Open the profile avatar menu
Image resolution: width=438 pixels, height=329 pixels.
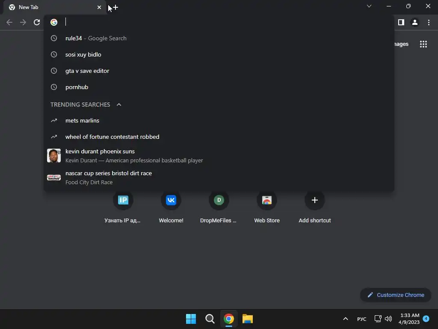click(415, 22)
